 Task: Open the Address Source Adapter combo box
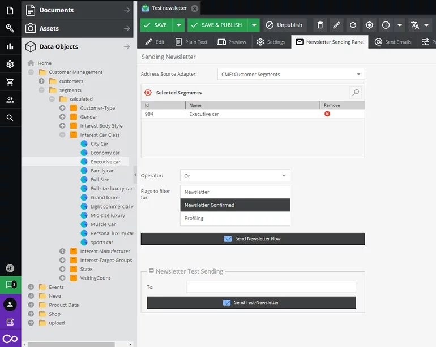pyautogui.click(x=291, y=74)
